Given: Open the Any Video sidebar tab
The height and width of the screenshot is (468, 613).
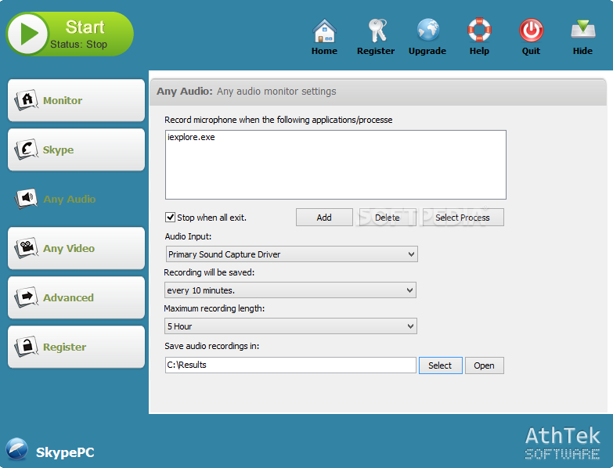Looking at the screenshot, I should [x=76, y=248].
